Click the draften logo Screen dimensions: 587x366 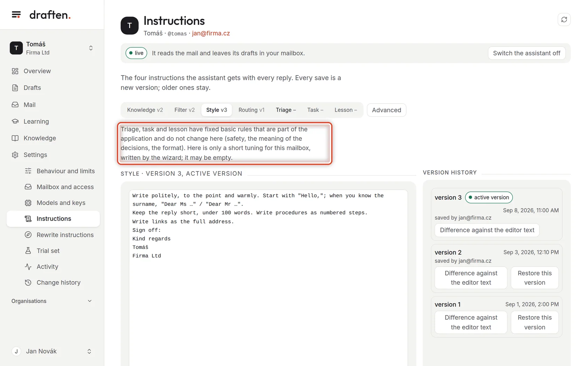pos(50,15)
